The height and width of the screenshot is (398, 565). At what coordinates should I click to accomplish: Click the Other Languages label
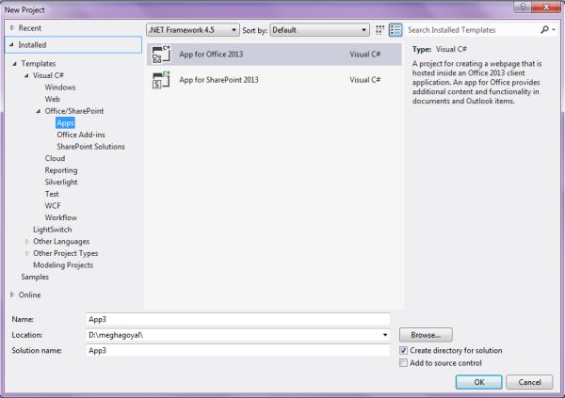61,241
